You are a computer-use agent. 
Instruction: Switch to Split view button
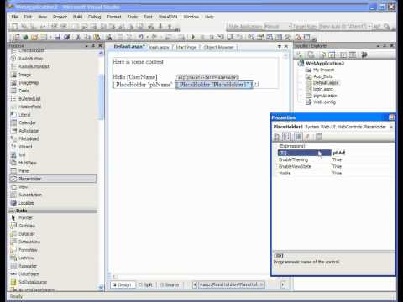point(146,284)
